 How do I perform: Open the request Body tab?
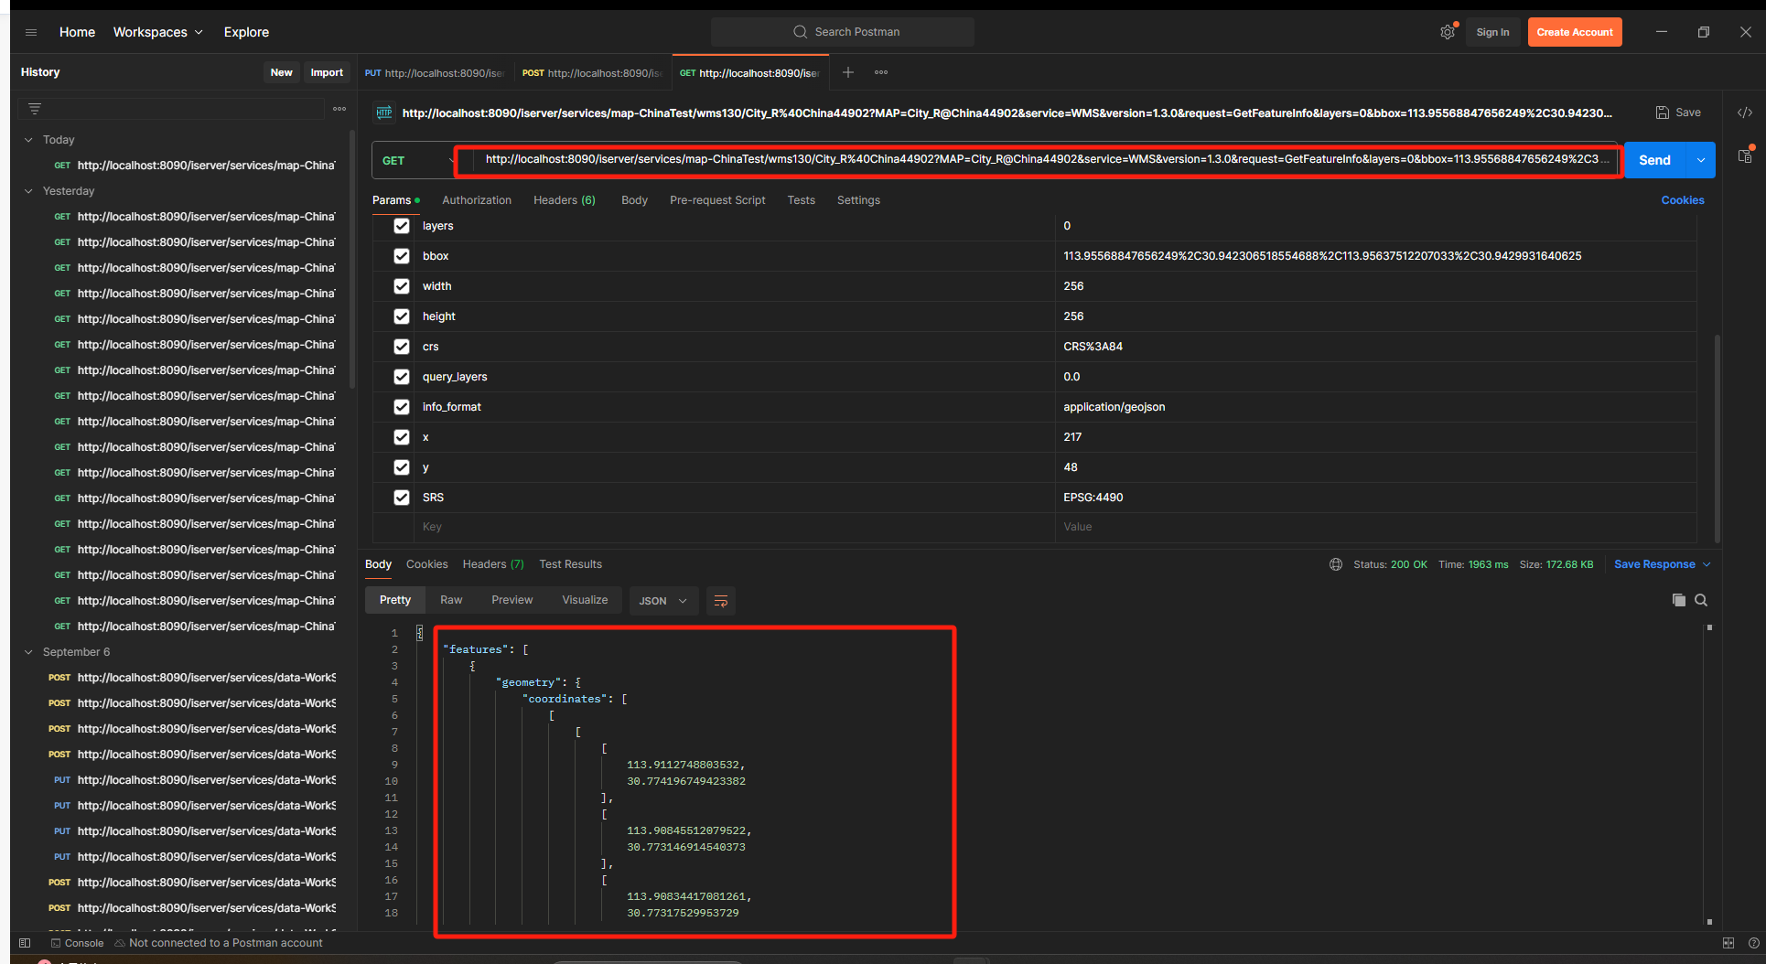tap(634, 200)
